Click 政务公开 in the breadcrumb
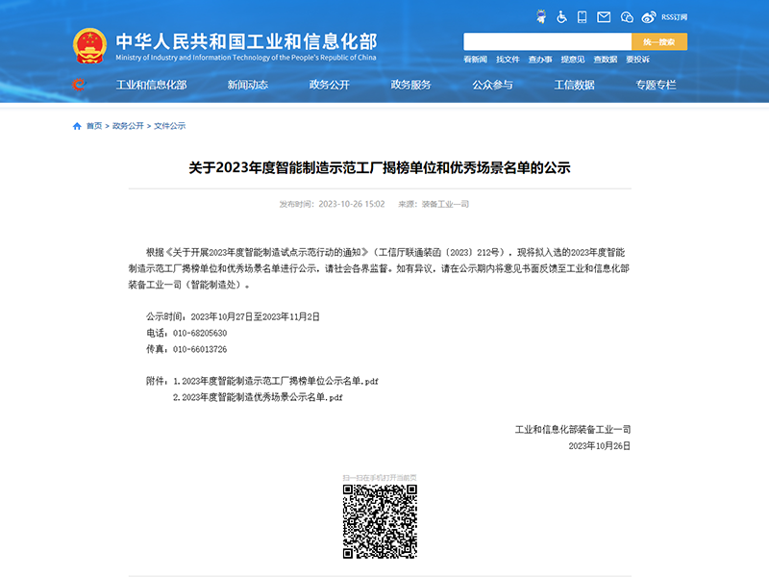The image size is (769, 577). [x=128, y=126]
